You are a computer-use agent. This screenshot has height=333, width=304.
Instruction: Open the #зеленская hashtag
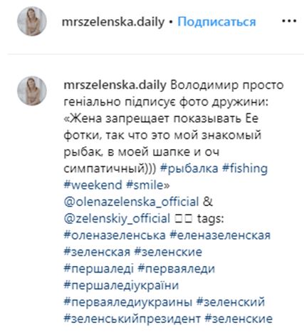97,252
